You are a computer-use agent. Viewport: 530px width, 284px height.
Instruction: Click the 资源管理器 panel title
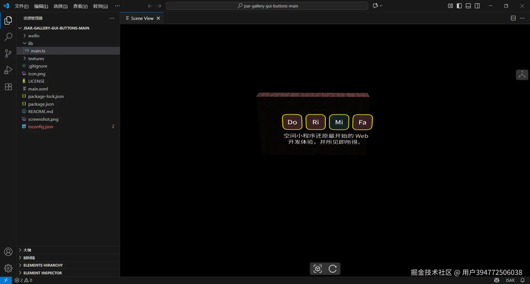click(x=33, y=18)
